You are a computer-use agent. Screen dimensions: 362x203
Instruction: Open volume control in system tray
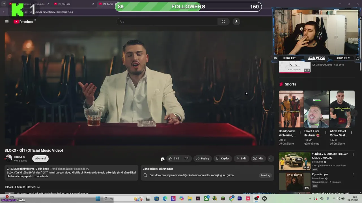[339, 199]
